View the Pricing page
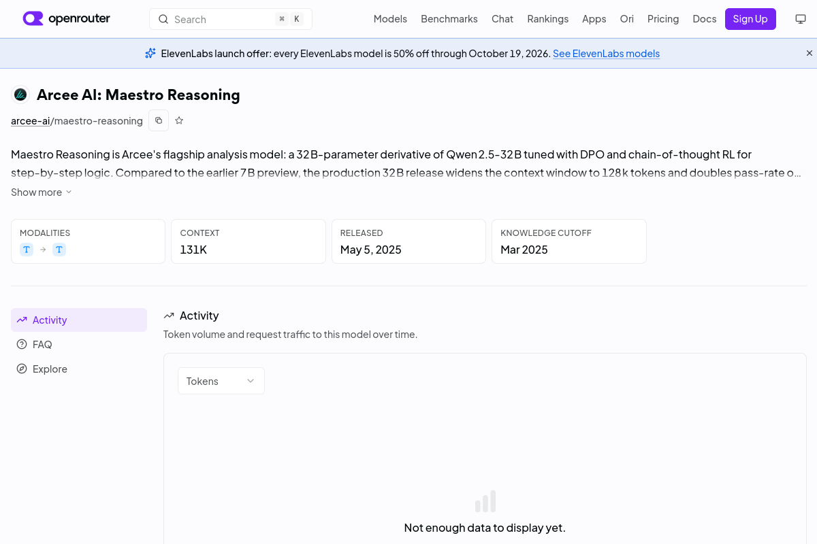 pyautogui.click(x=663, y=19)
